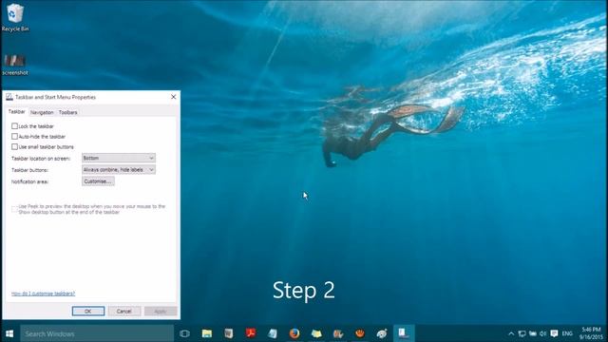
Task: Open the network tray icon
Action: tap(522, 333)
